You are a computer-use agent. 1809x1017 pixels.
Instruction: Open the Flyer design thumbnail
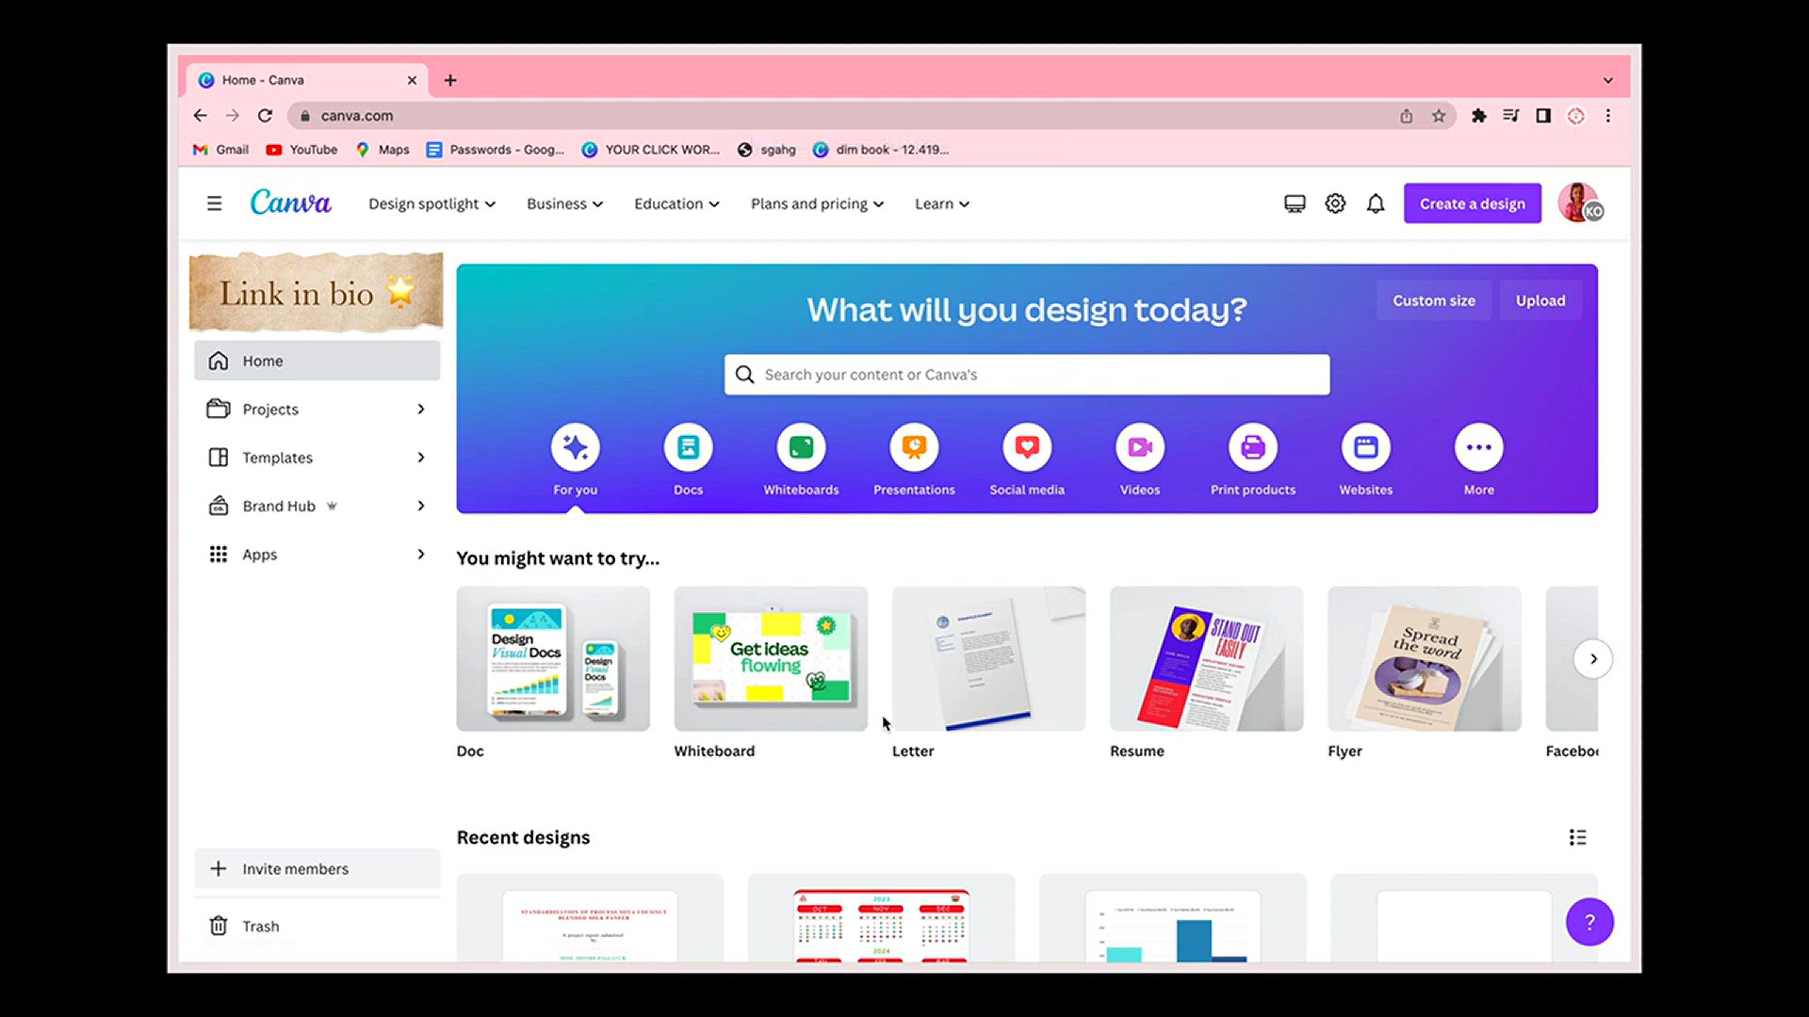click(1425, 659)
